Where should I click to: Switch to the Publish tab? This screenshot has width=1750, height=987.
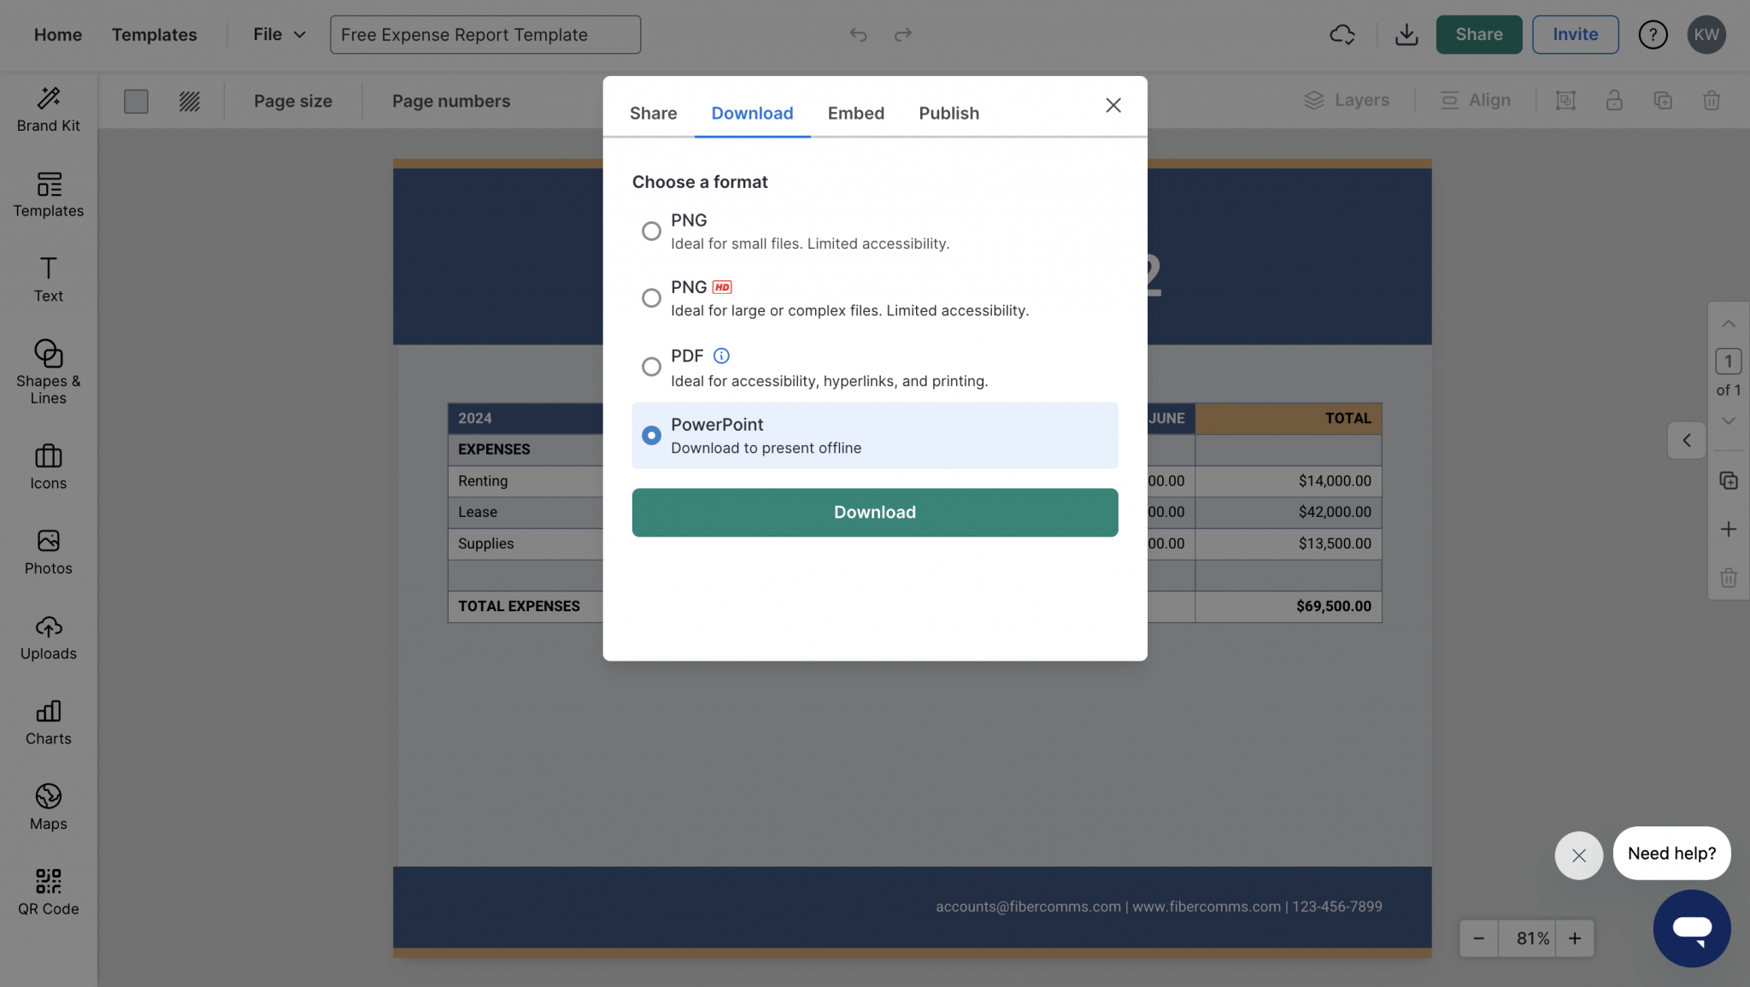click(x=948, y=113)
